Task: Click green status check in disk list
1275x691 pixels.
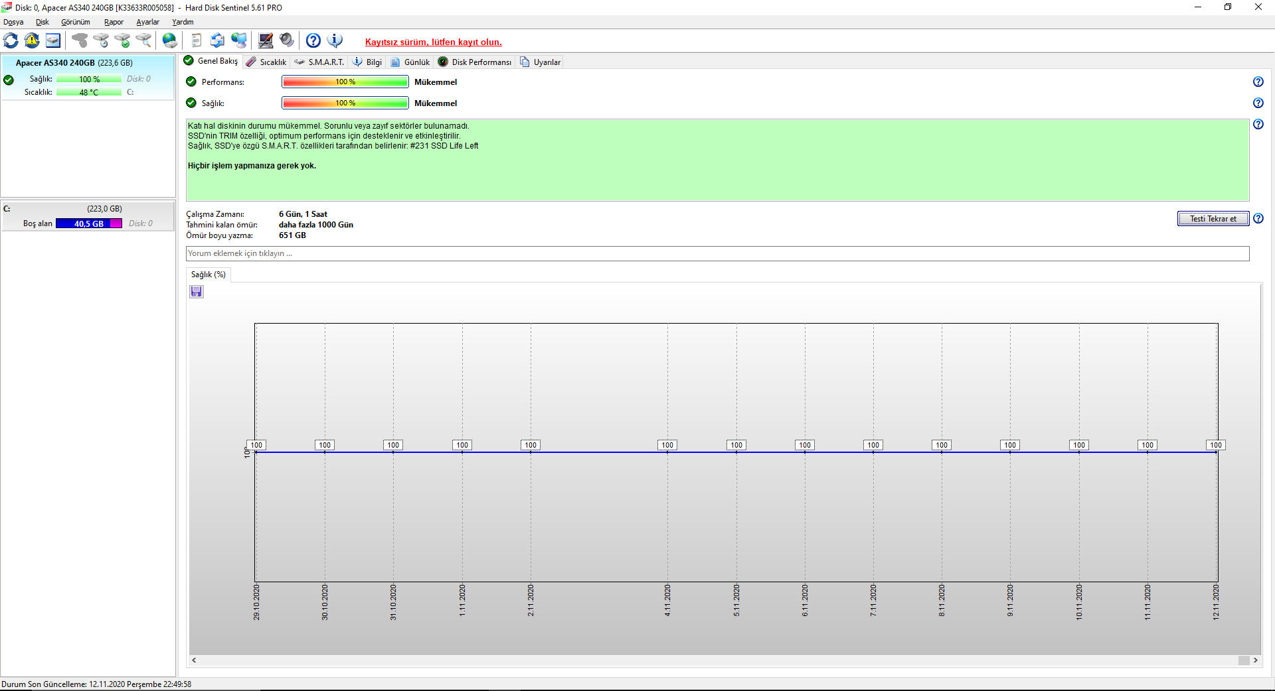Action: 9,80
